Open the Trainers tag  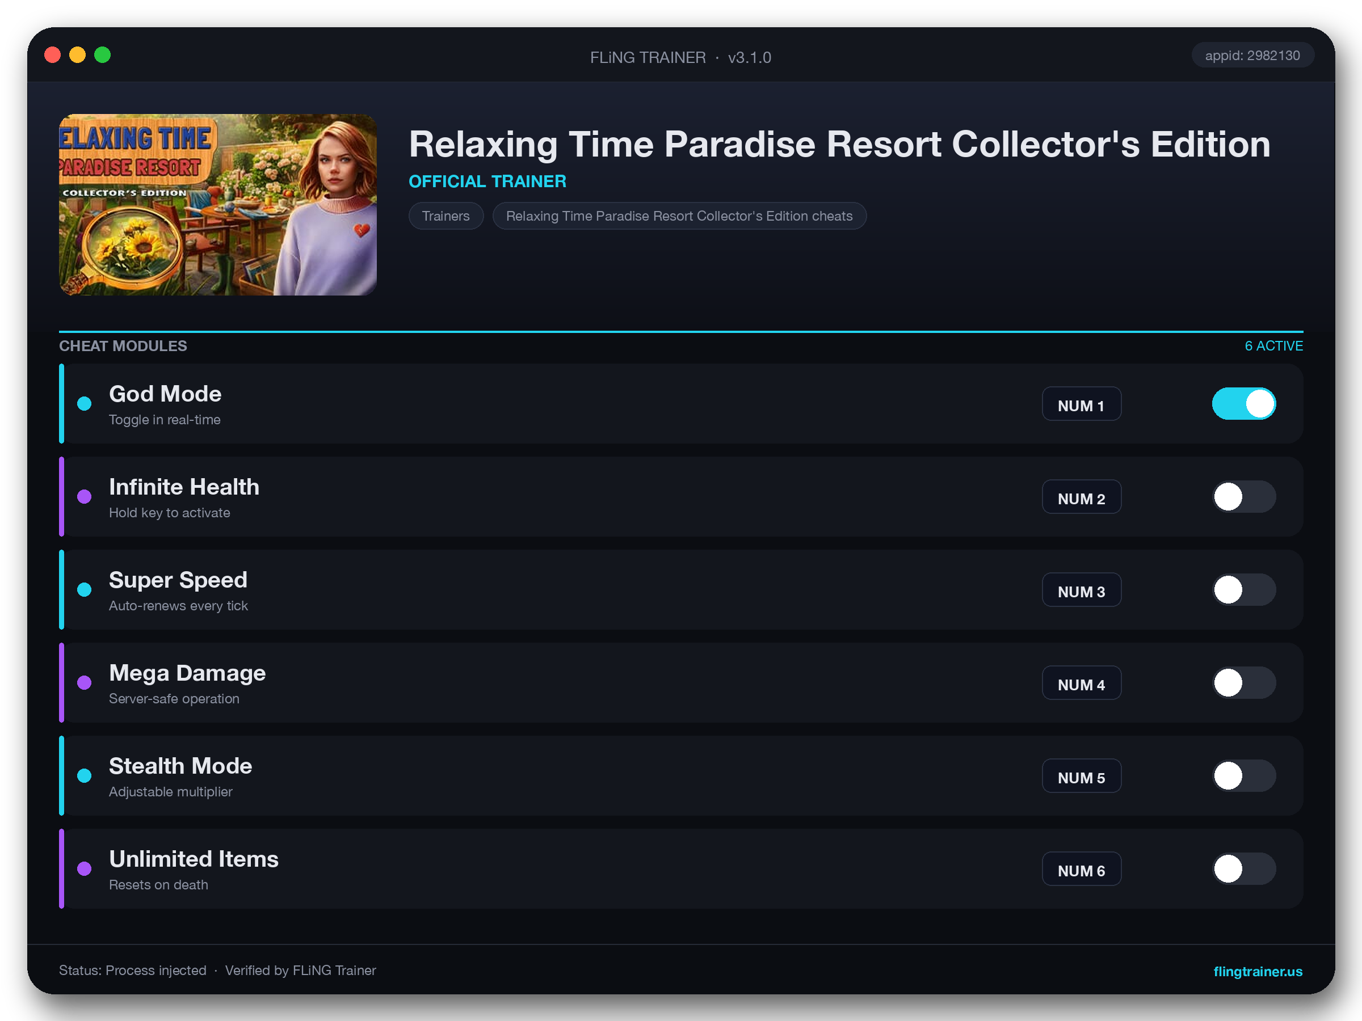pos(446,216)
